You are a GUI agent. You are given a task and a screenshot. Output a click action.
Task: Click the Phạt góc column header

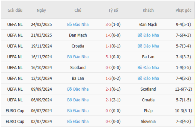click(x=183, y=10)
